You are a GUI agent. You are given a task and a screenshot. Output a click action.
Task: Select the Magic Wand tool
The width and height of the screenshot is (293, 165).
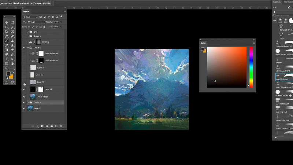pos(12,27)
